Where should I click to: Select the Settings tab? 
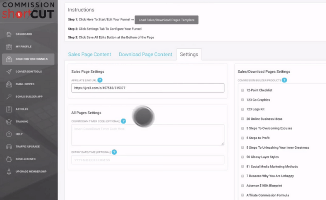[x=189, y=54]
